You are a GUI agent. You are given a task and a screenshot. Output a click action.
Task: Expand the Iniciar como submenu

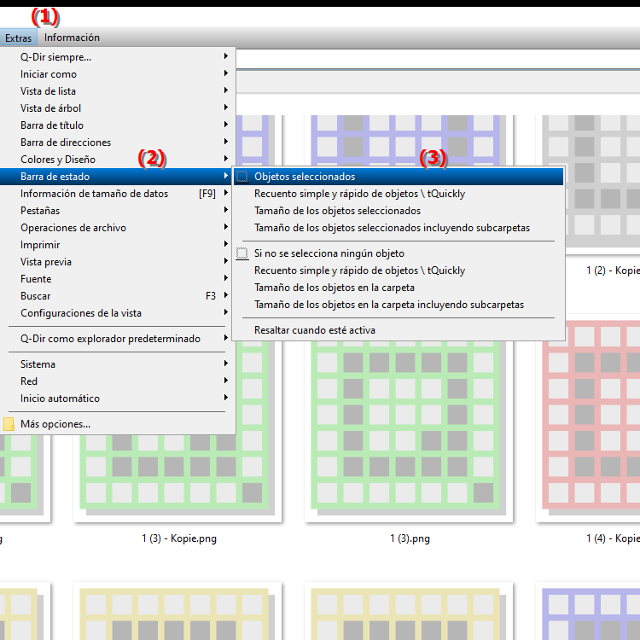tap(118, 74)
